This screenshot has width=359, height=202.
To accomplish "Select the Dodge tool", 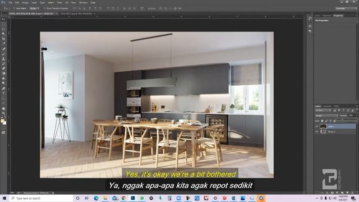I will 3,83.
